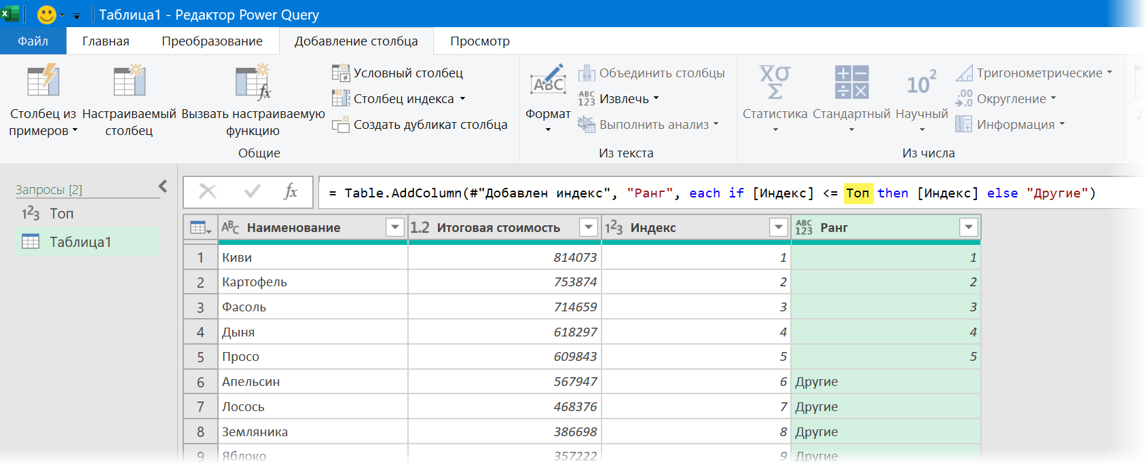1146x464 pixels.
Task: Click the Другие cell in Апельсин row
Action: (x=886, y=382)
